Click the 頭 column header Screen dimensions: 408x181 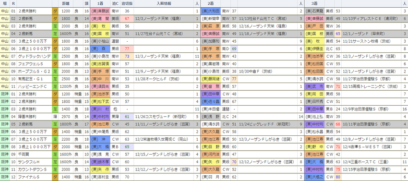coord(86,4)
